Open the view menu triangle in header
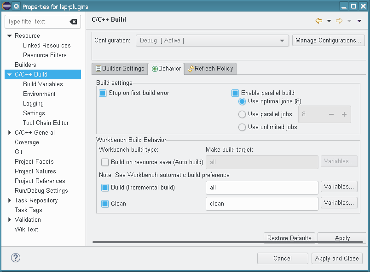 coord(359,21)
